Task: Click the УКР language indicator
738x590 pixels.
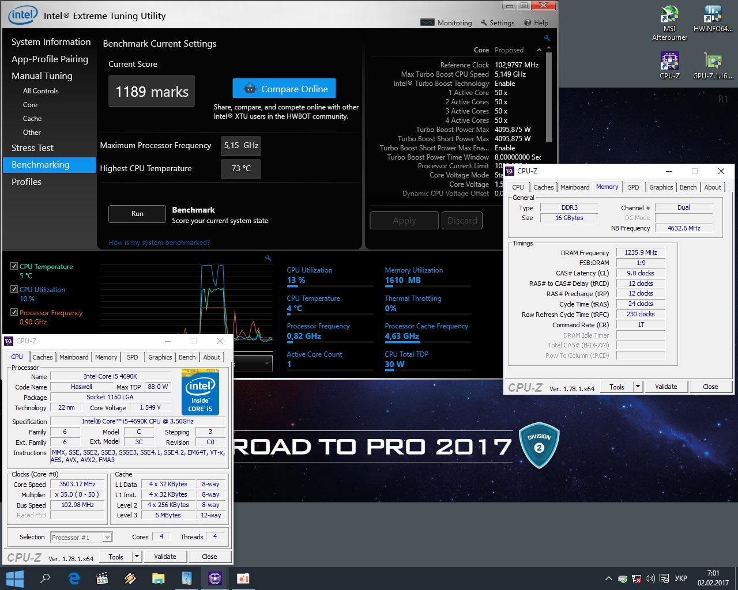Action: tap(681, 578)
